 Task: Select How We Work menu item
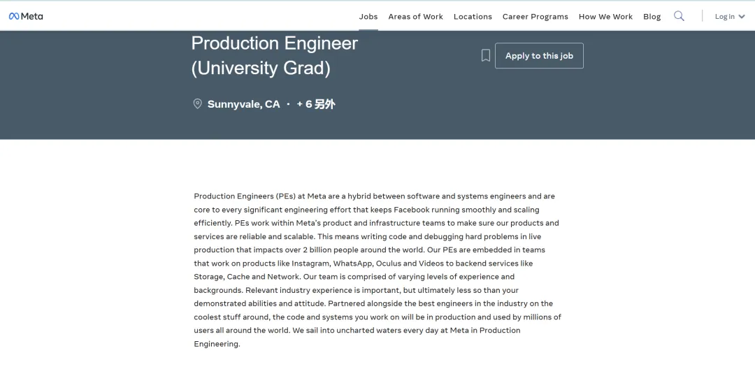(605, 16)
